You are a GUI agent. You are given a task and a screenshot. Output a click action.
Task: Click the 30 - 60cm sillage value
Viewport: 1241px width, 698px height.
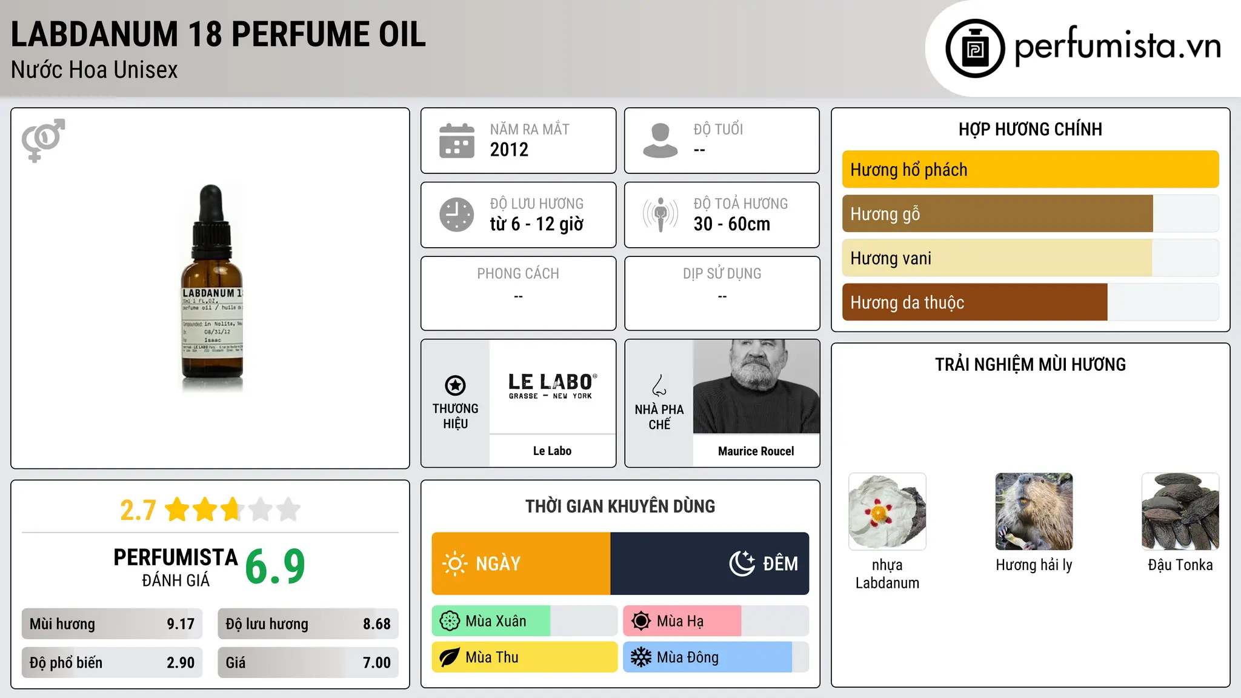coord(732,224)
